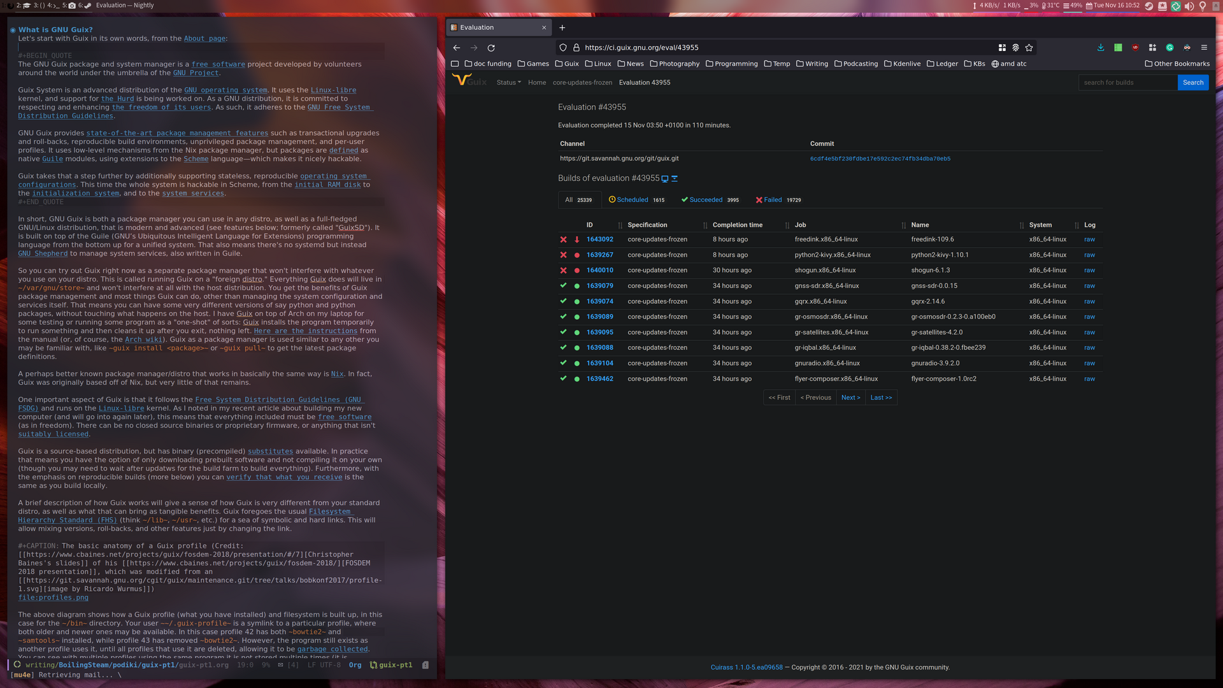Image resolution: width=1223 pixels, height=688 pixels.
Task: Focus the search for builds field
Action: click(1127, 83)
